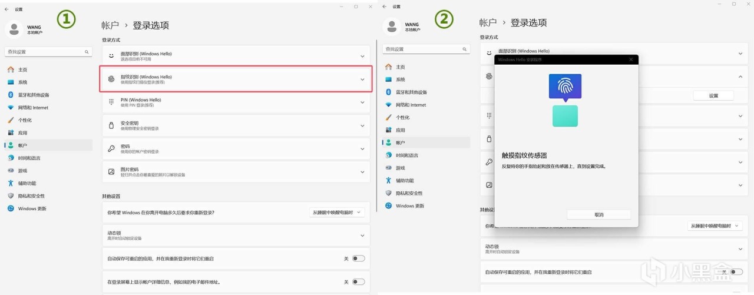Viewport: 754px width, 295px height.
Task: Open 从睡眠中唤醒电脑时 dropdown in right window
Action: (715, 226)
